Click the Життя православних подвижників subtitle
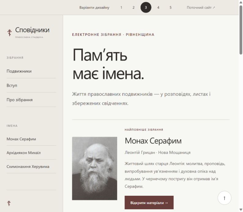The image size is (243, 212). click(x=141, y=98)
